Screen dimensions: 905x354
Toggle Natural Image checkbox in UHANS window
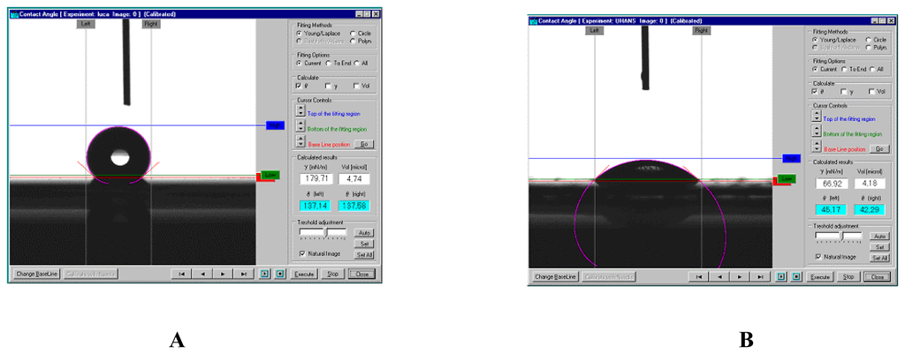click(x=817, y=257)
